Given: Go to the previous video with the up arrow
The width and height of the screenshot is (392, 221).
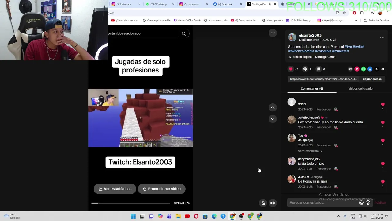Looking at the screenshot, I should (x=273, y=107).
